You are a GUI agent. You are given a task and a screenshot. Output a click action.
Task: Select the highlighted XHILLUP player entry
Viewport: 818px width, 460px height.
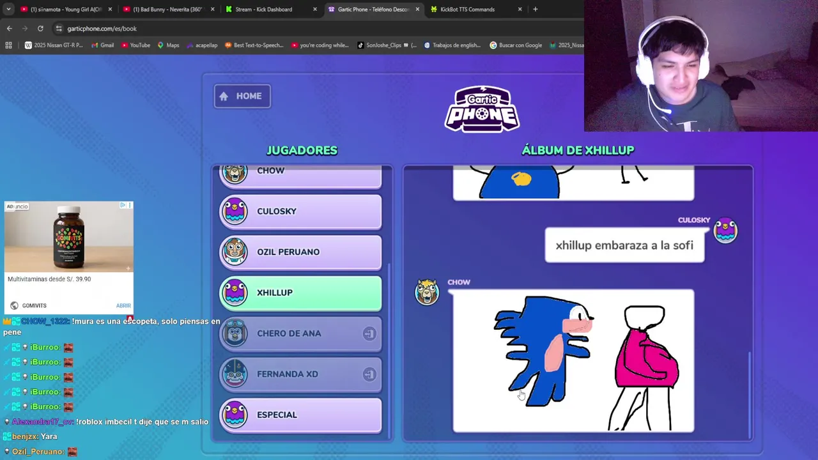coord(301,293)
